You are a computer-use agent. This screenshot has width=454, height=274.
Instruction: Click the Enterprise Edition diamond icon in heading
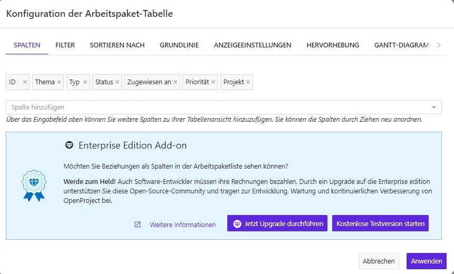pyautogui.click(x=69, y=145)
